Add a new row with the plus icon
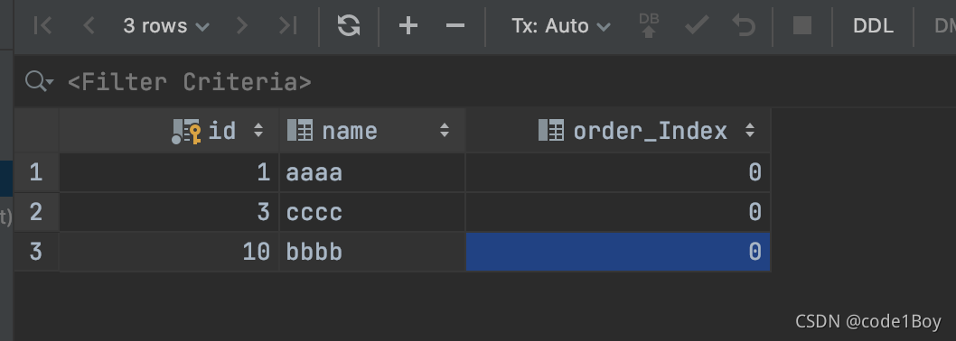 tap(408, 25)
